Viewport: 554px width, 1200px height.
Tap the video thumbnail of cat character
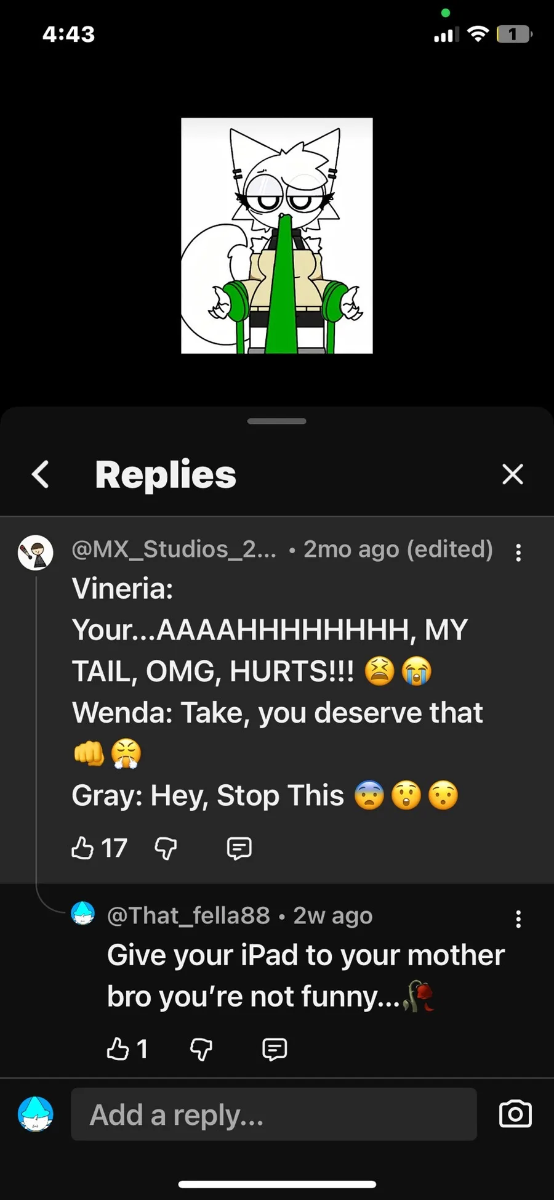click(x=277, y=235)
